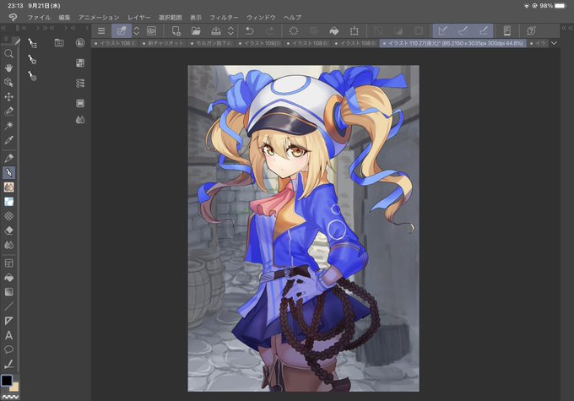
Task: Select the Operation object tool
Action: (x=8, y=83)
